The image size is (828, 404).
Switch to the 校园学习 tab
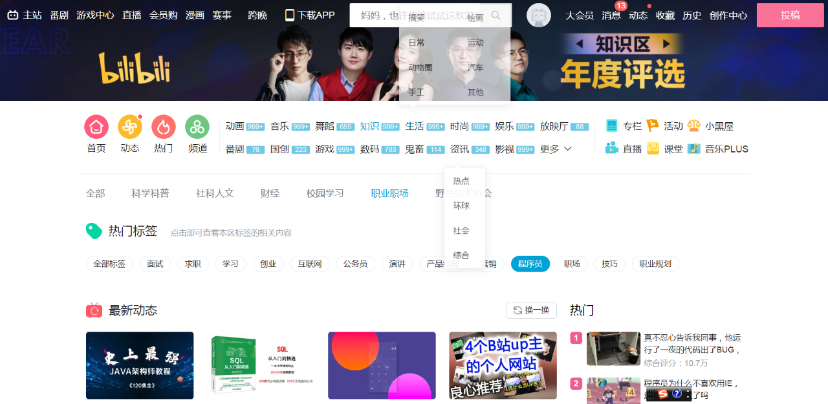coord(325,193)
